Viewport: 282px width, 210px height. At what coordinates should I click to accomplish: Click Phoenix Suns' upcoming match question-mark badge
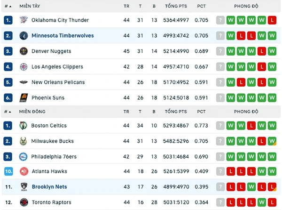tap(220, 98)
